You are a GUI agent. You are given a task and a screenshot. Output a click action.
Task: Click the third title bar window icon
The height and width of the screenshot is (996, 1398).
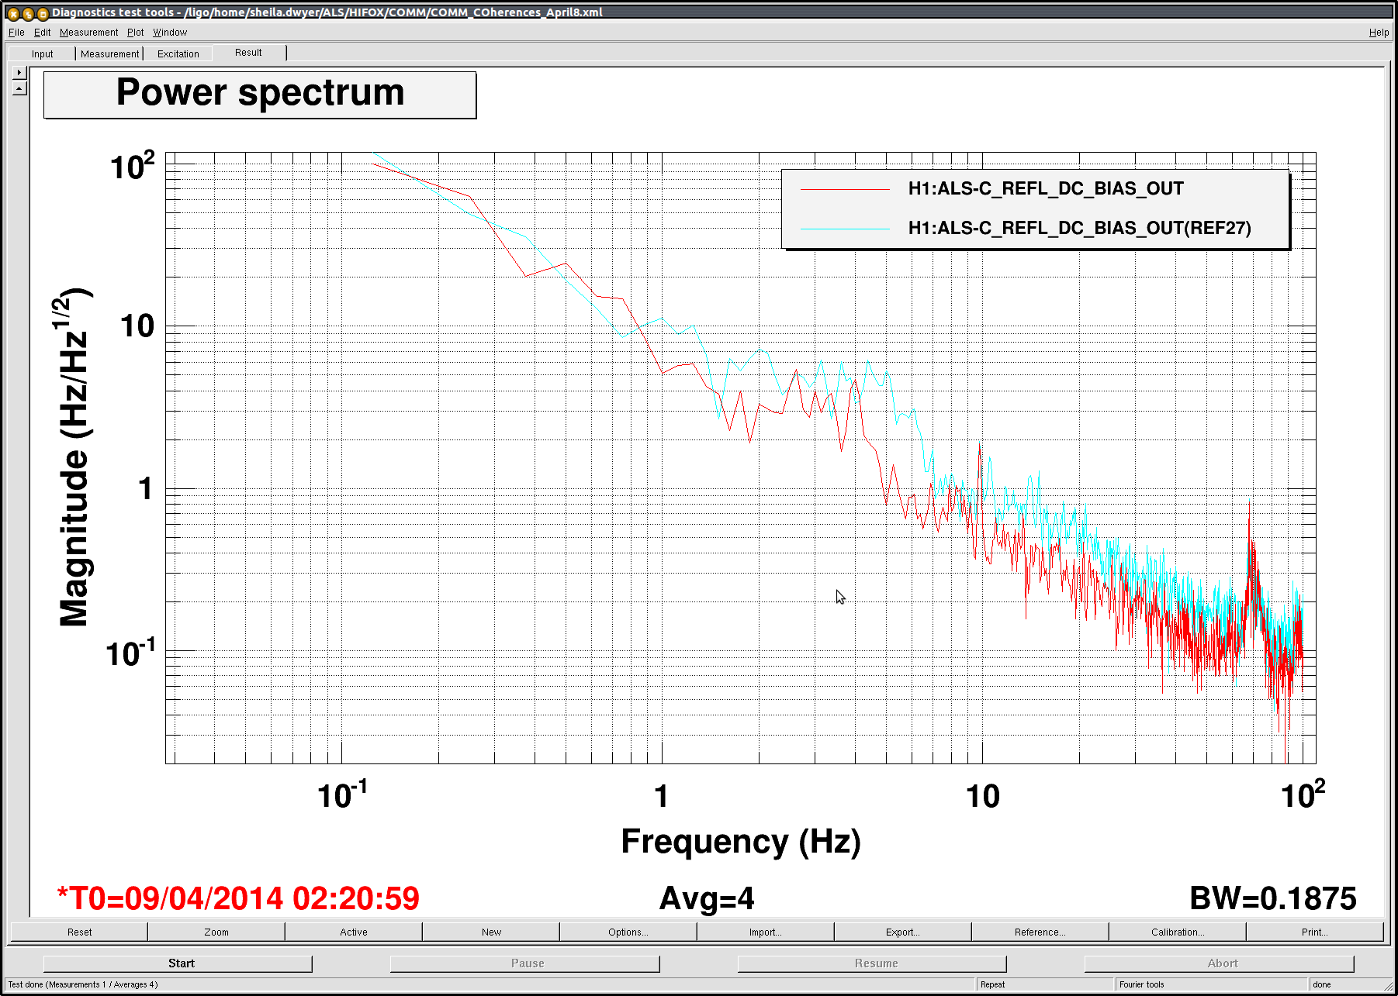coord(43,13)
